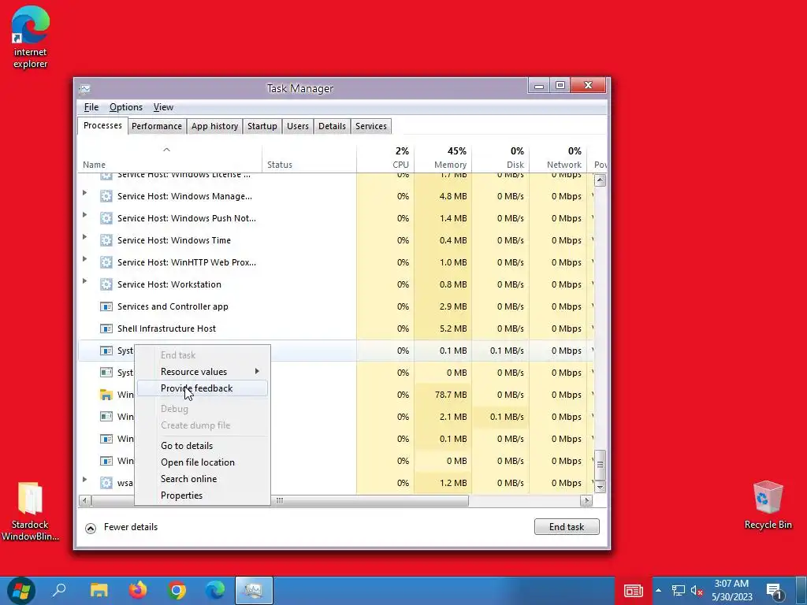
Task: Switch to the Performance tab
Action: click(x=157, y=126)
